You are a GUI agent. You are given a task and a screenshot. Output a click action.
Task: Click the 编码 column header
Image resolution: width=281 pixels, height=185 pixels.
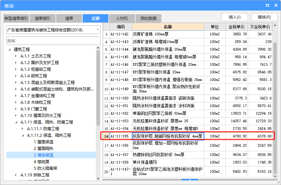click(x=121, y=27)
